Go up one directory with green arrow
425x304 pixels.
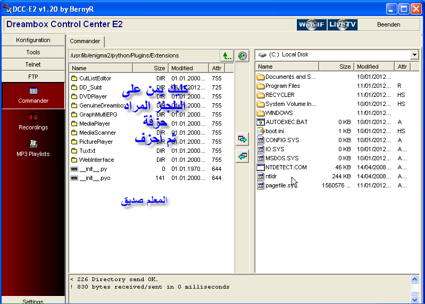click(x=227, y=56)
